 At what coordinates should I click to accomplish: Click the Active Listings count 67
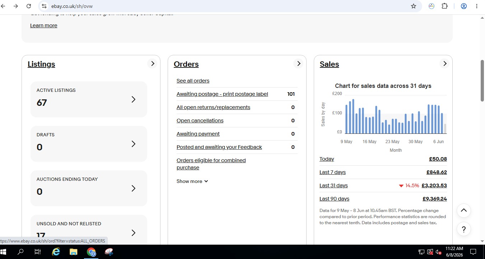42,103
